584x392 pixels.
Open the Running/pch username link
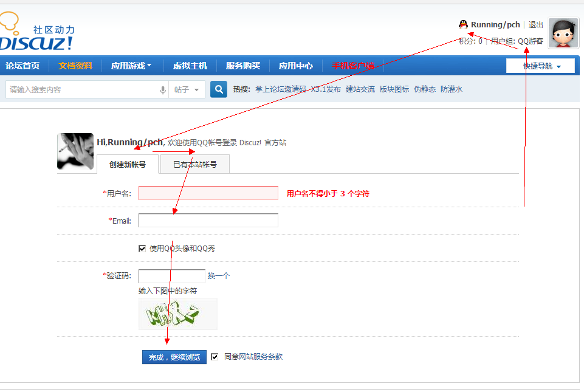coord(495,24)
